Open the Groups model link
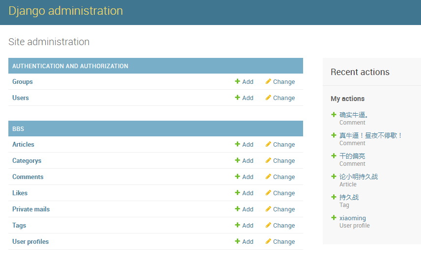The image size is (421, 259). tap(23, 82)
